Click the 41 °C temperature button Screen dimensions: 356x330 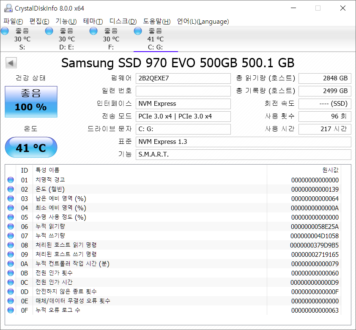pos(31,147)
